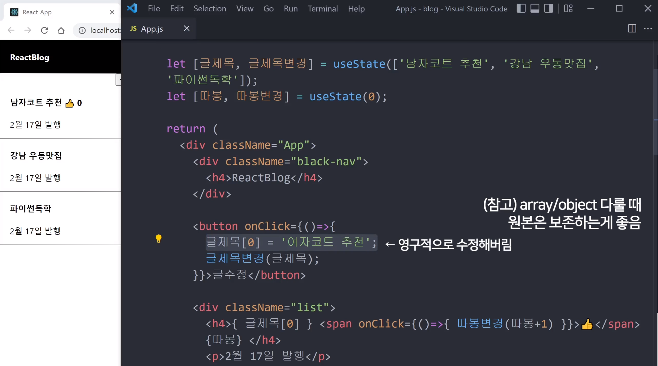
Task: Click the browser forward arrow
Action: [28, 30]
